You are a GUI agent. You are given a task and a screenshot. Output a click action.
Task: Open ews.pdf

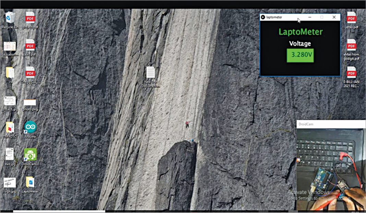[x=30, y=45]
